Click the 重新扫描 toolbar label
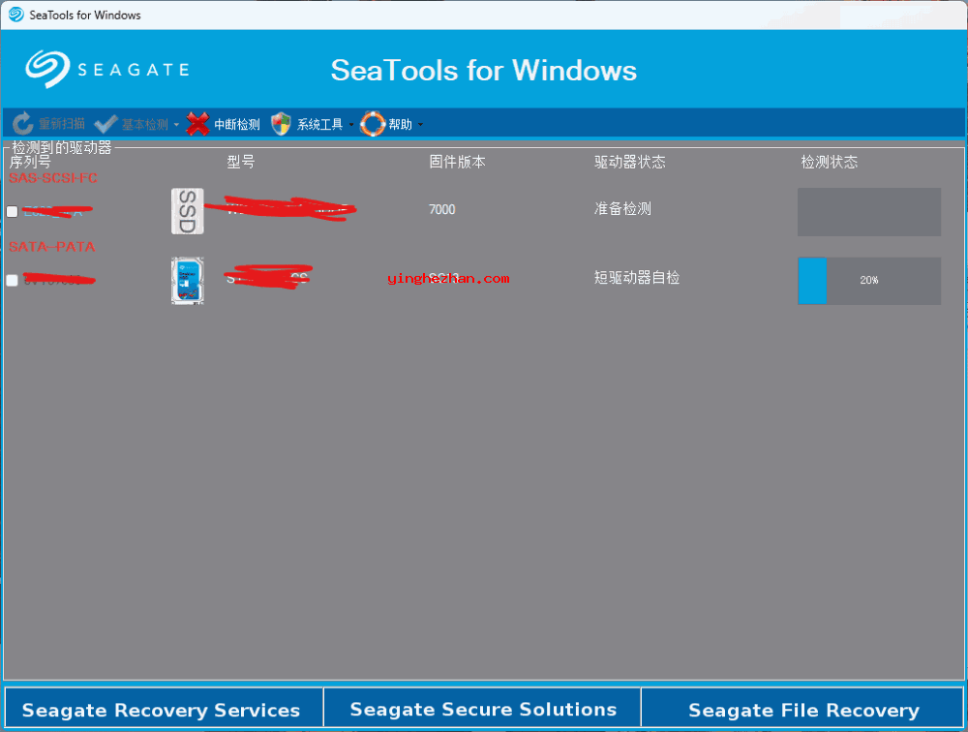This screenshot has width=968, height=732. click(x=62, y=125)
